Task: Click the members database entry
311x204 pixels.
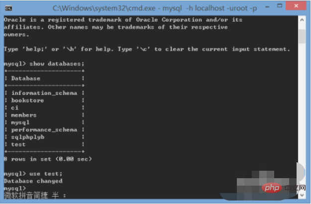Action: coord(24,115)
